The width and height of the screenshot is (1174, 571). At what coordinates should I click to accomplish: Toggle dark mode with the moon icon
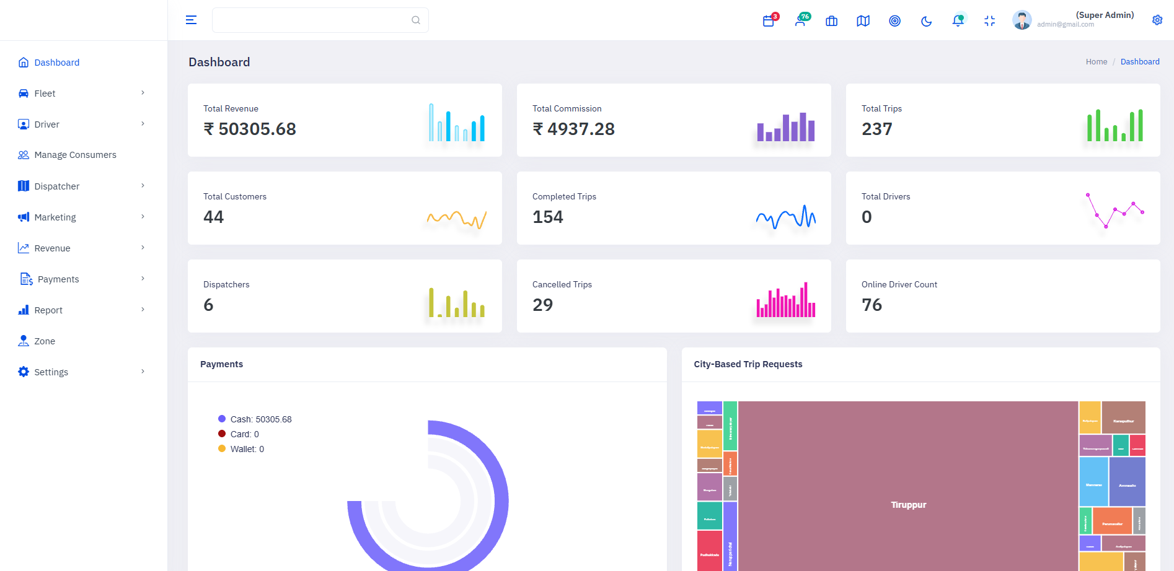pos(927,21)
